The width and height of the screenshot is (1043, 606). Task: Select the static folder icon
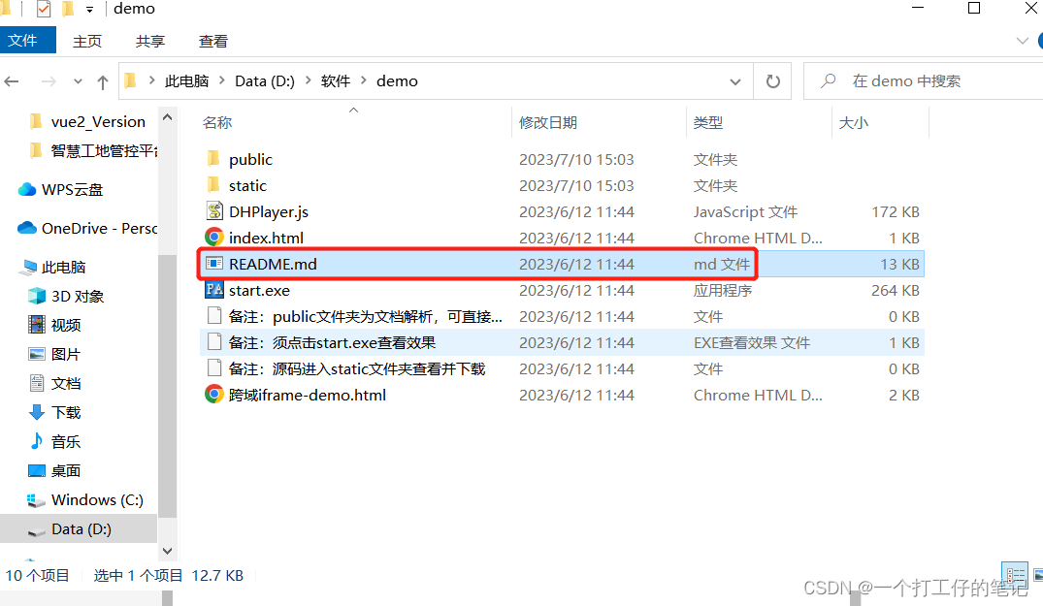coord(213,185)
